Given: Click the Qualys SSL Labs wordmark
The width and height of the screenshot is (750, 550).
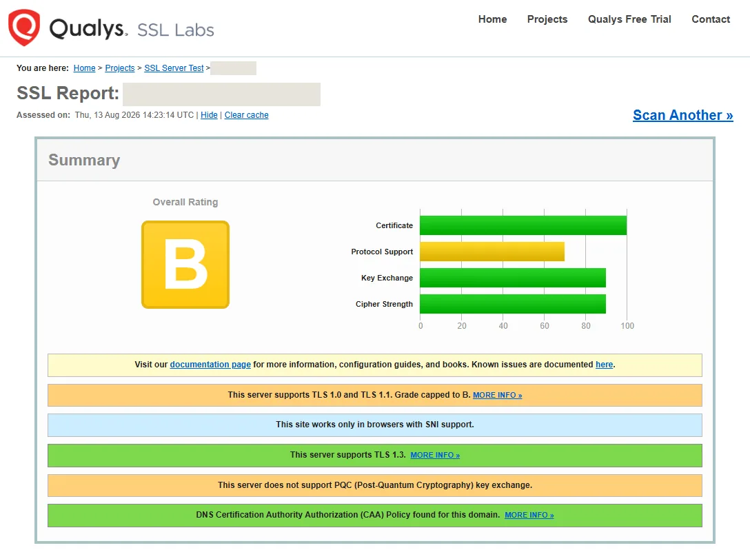Looking at the screenshot, I should 132,29.
